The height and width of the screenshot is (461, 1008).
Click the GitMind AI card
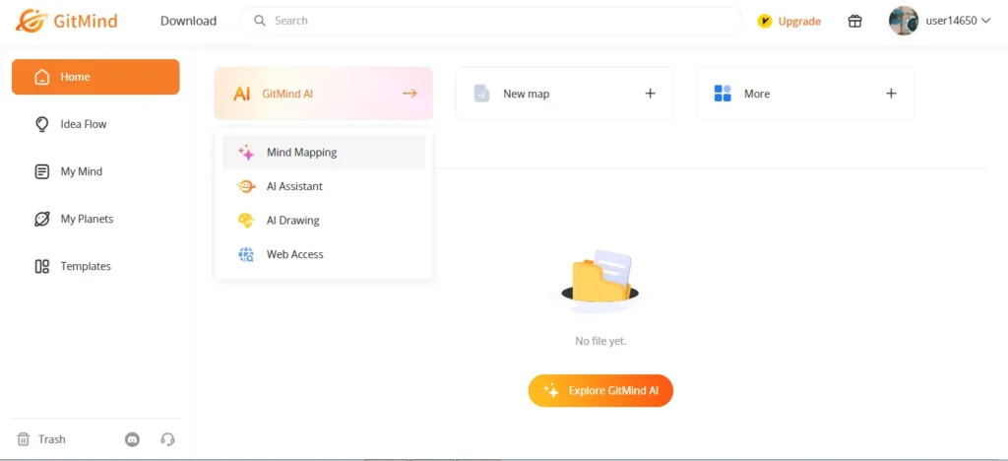(x=323, y=94)
